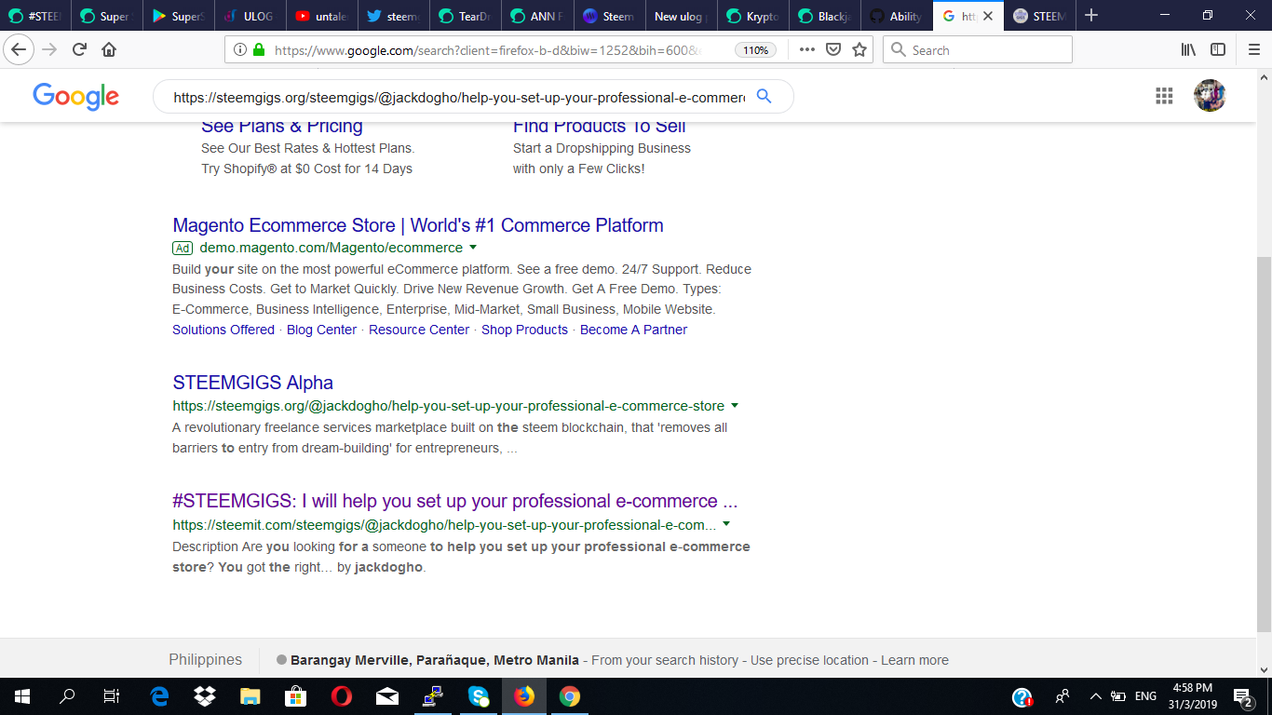
Task: Open the Mail app from taskbar
Action: (x=387, y=696)
